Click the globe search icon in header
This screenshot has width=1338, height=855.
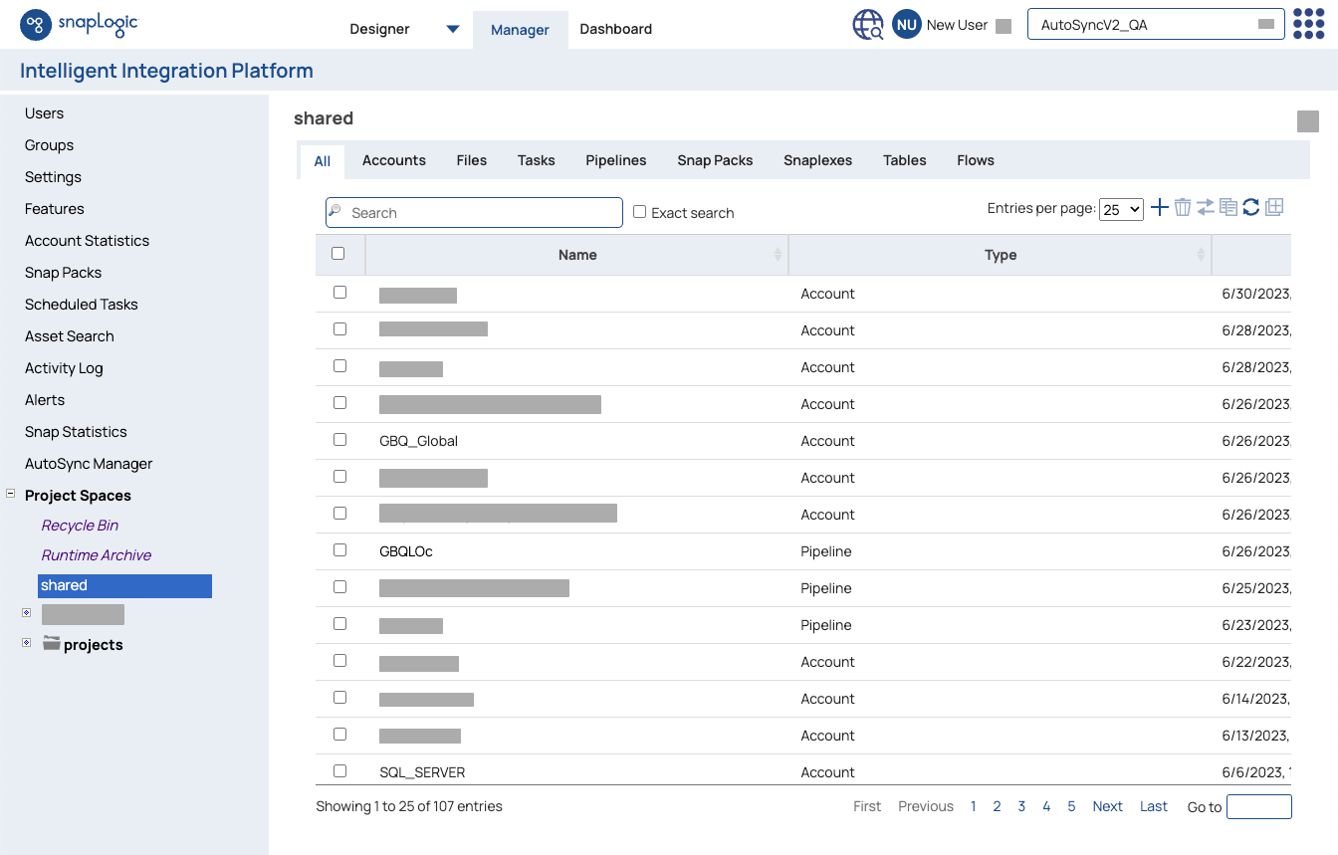click(868, 25)
